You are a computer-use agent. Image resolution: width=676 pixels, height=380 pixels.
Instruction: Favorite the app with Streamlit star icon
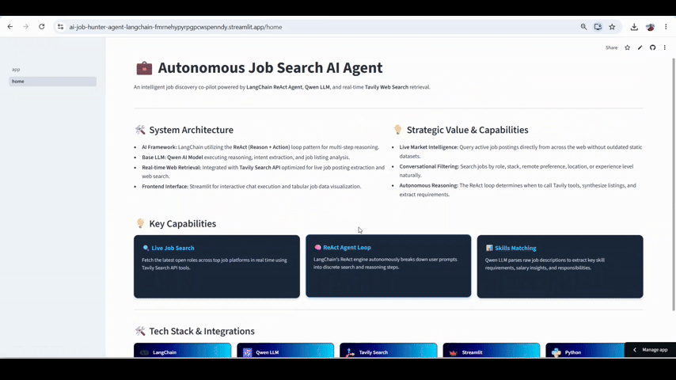point(627,47)
